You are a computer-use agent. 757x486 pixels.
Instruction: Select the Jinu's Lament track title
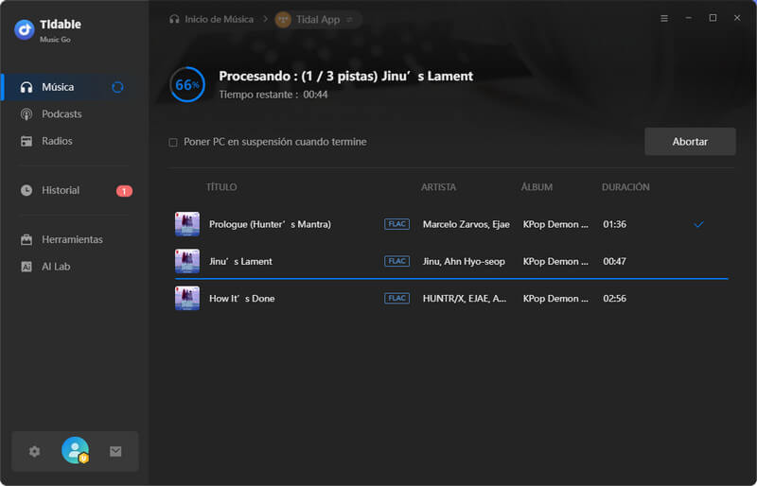point(240,262)
